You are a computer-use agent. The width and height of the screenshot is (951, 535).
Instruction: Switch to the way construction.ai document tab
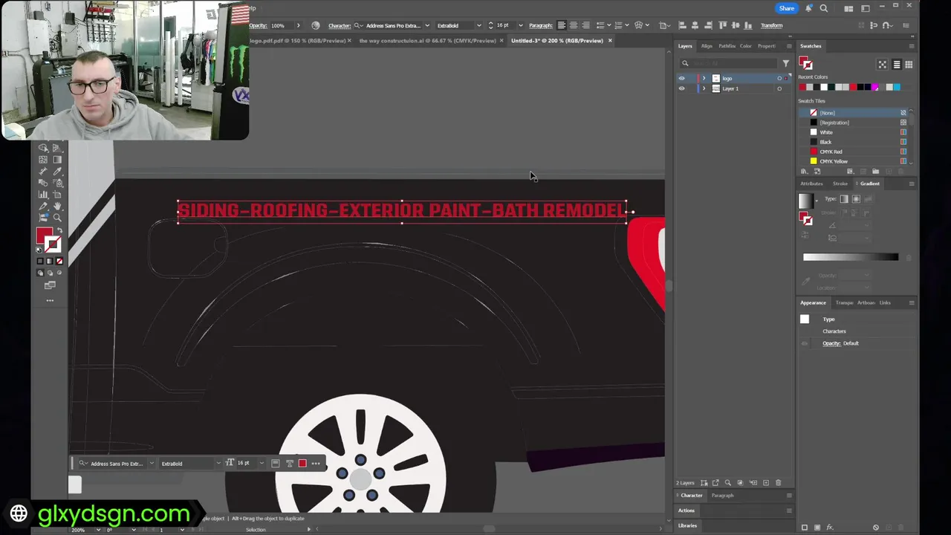(x=427, y=41)
